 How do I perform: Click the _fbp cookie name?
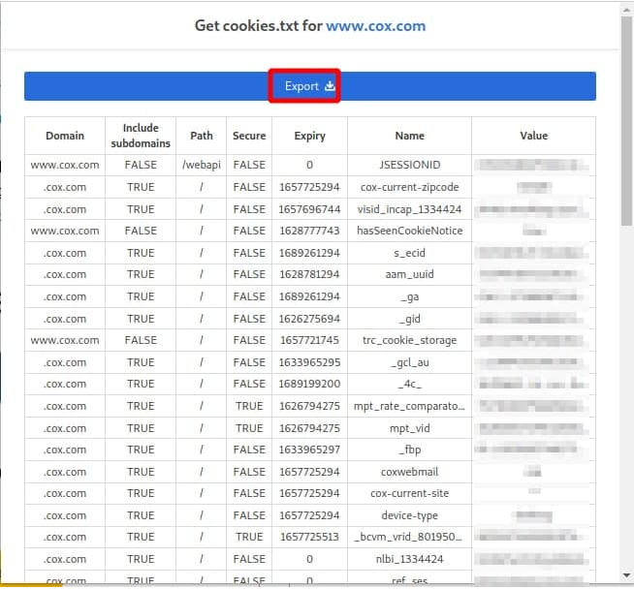coord(410,449)
